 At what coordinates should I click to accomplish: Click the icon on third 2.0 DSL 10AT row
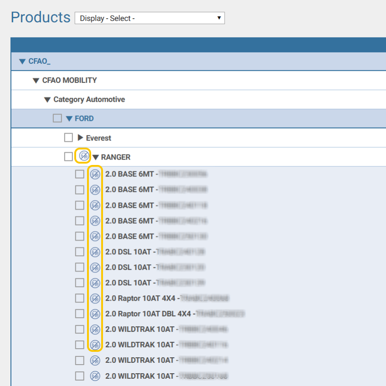click(95, 283)
